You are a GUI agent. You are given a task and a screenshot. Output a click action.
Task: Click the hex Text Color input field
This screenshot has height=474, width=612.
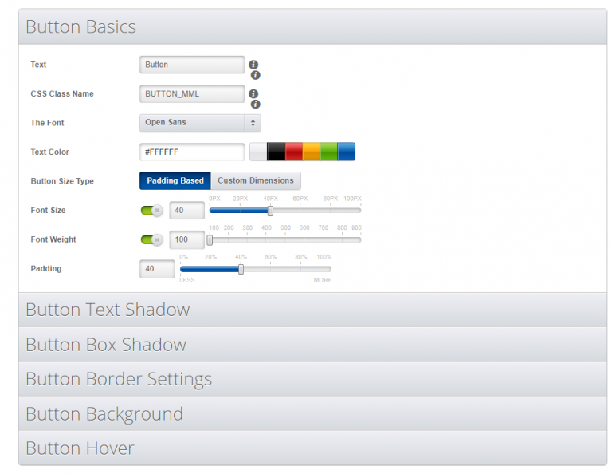pyautogui.click(x=192, y=152)
